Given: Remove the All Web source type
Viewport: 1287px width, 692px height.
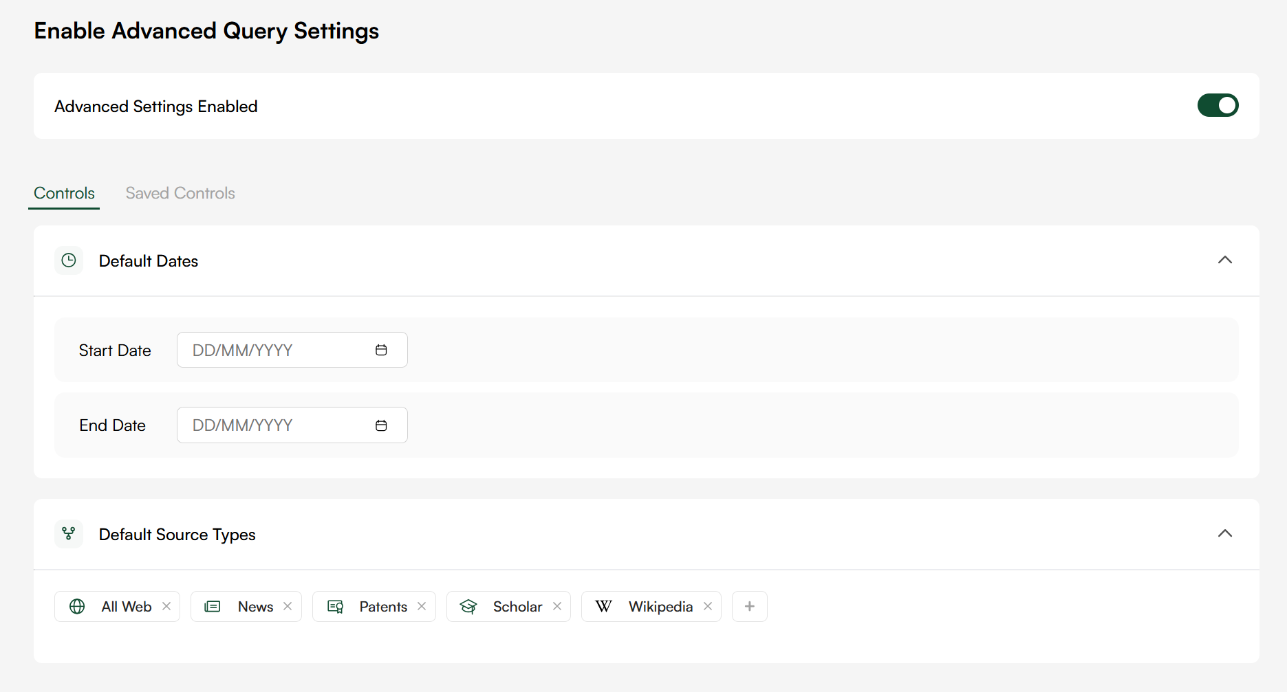Looking at the screenshot, I should pos(166,606).
